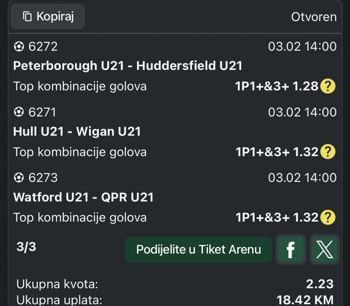Click soccer ball icon next to 6271
Viewport: 350px width, 306px height.
tap(19, 112)
